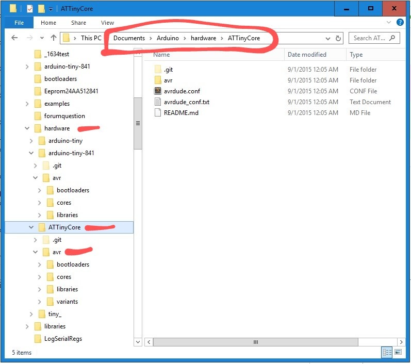
Task: Expand arduino-tiny-841 root tree node
Action: [27, 67]
